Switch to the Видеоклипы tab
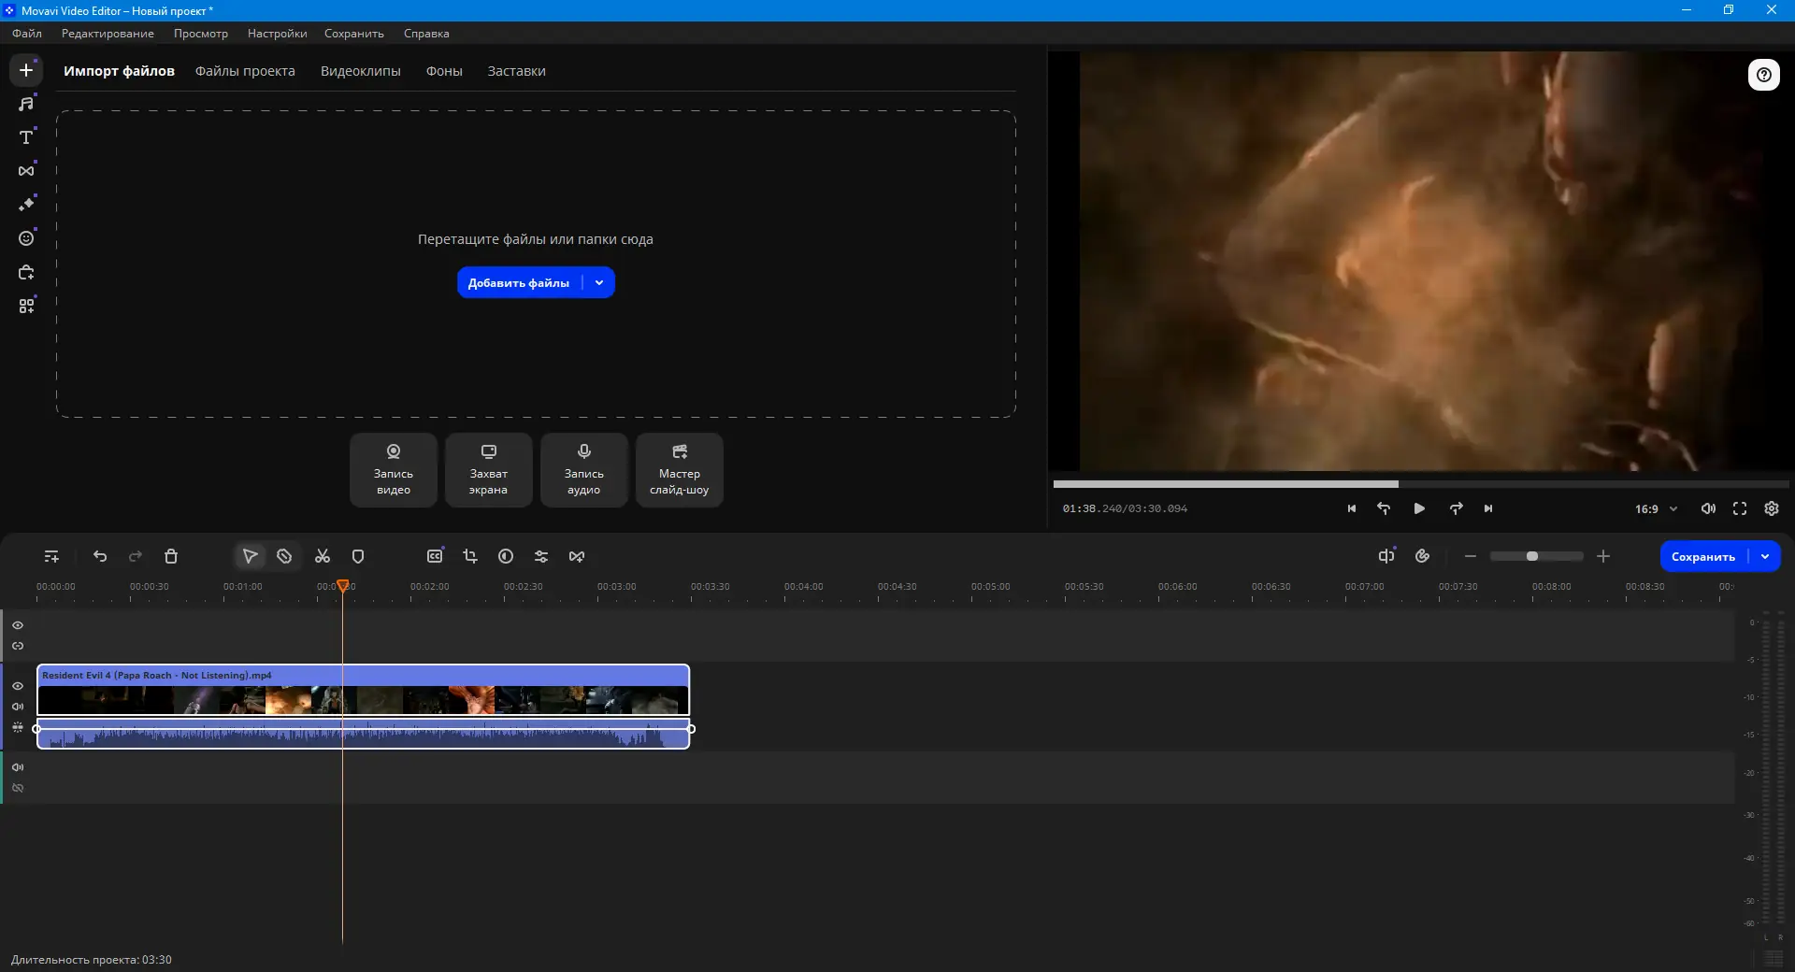The width and height of the screenshot is (1795, 972). [360, 71]
